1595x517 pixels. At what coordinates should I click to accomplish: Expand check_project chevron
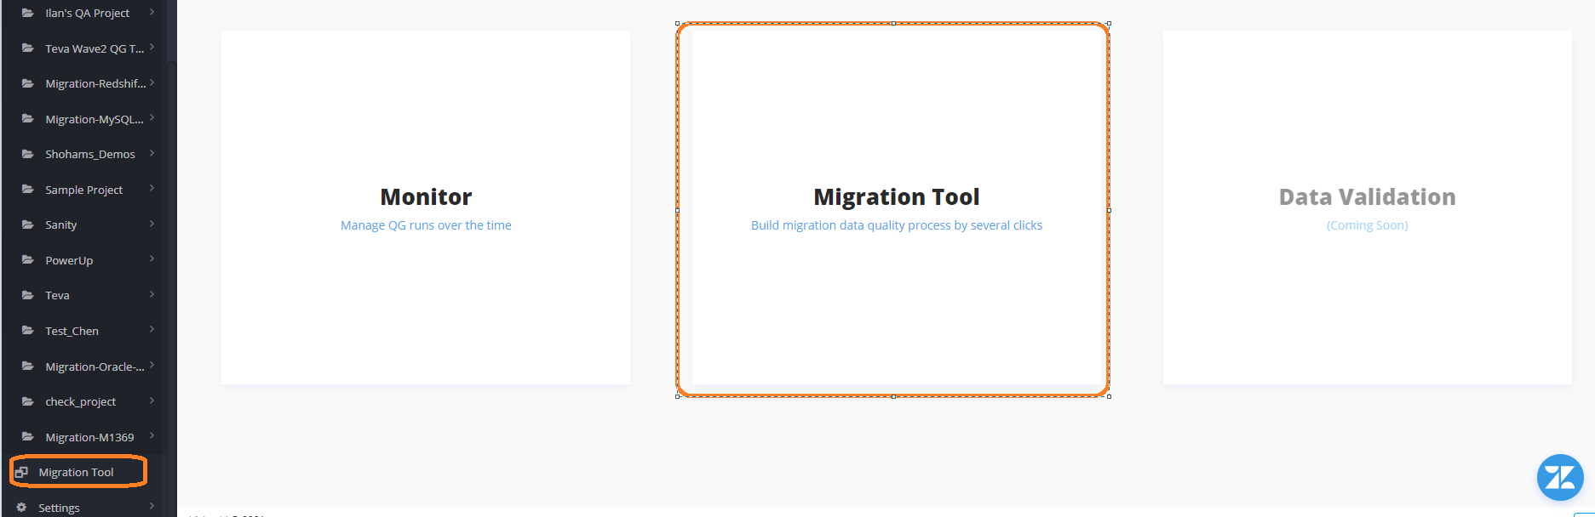(x=152, y=400)
